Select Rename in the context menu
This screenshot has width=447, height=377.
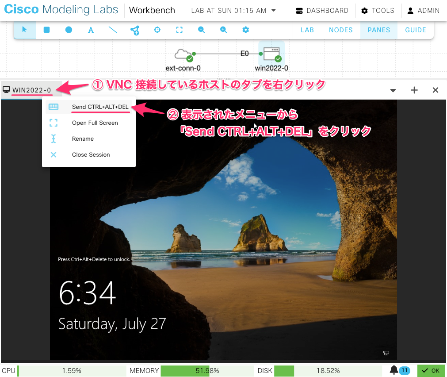(89, 138)
